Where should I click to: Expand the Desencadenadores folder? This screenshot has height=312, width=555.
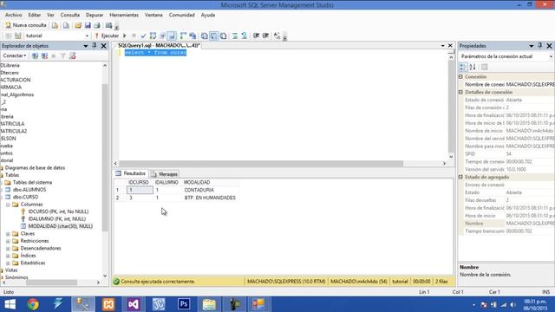click(8, 249)
